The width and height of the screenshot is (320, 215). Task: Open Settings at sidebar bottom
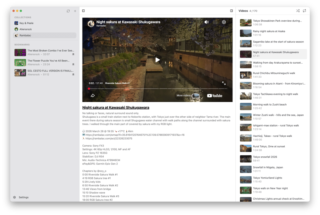23,197
